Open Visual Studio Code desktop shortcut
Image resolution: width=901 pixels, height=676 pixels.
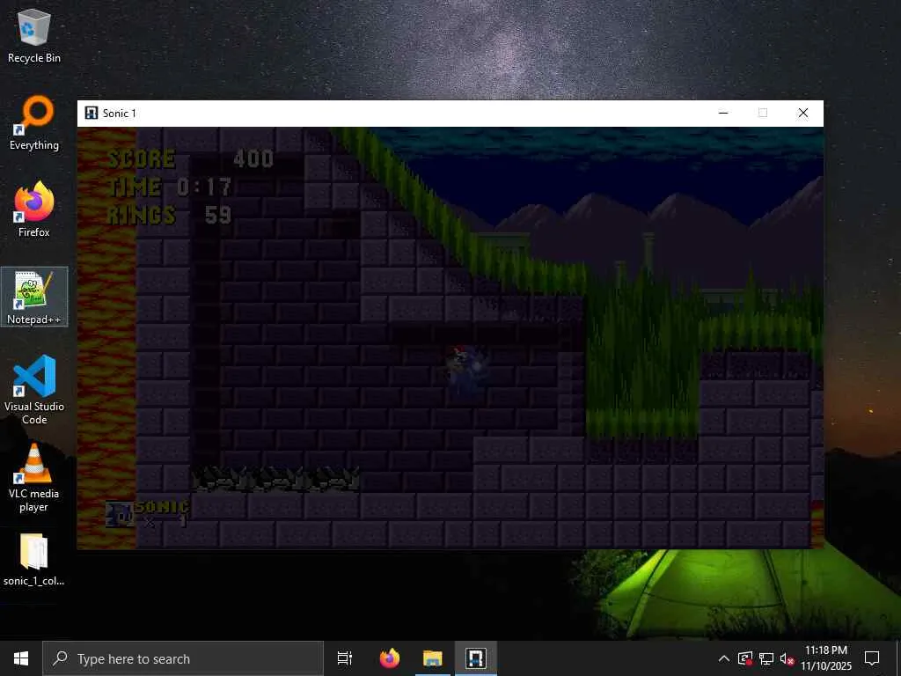coord(34,390)
